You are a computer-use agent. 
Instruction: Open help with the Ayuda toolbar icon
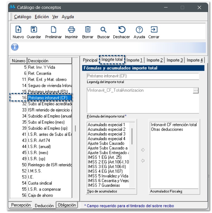point(139,30)
